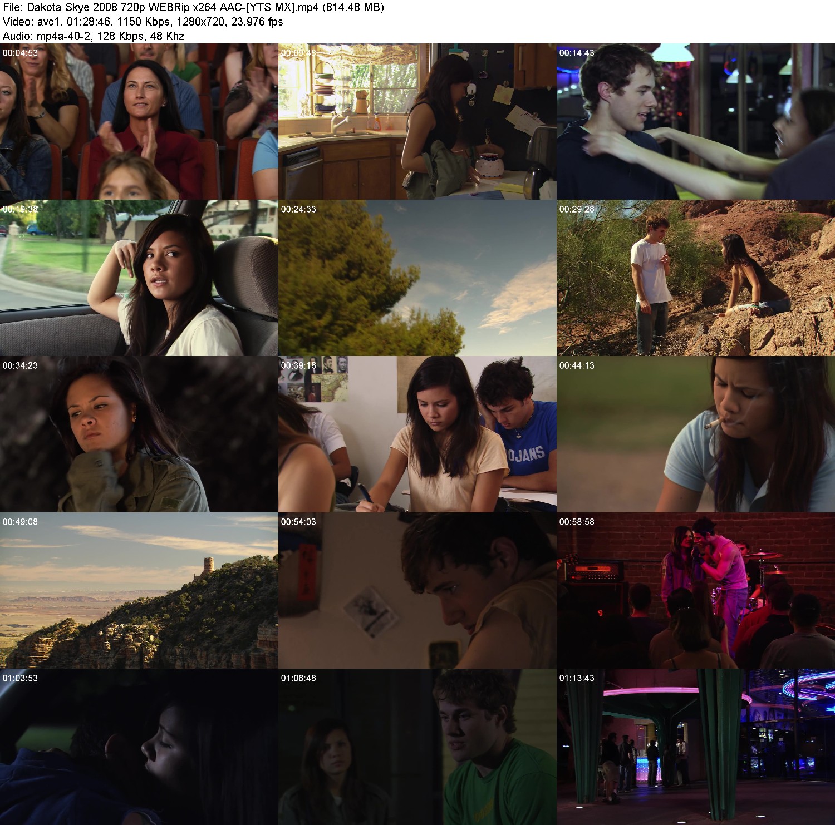
Task: Click the 'Video: avc1, 01:28:46' info line
Action: pyautogui.click(x=143, y=22)
